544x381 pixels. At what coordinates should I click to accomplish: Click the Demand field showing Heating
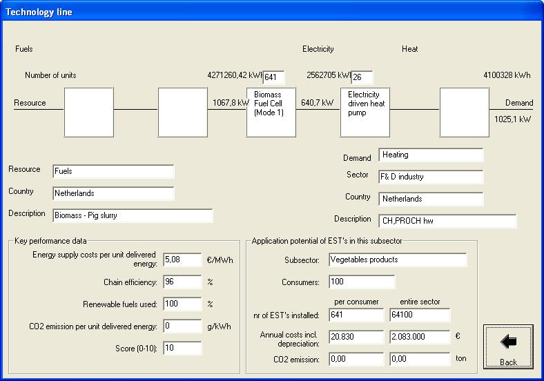click(x=431, y=155)
